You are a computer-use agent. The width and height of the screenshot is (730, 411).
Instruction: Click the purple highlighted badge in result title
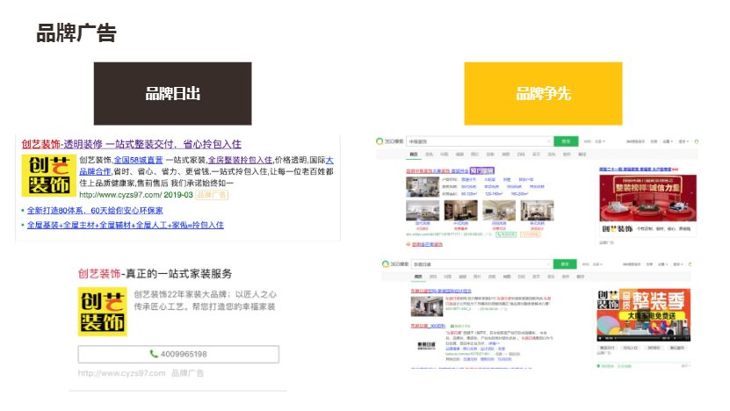click(482, 171)
